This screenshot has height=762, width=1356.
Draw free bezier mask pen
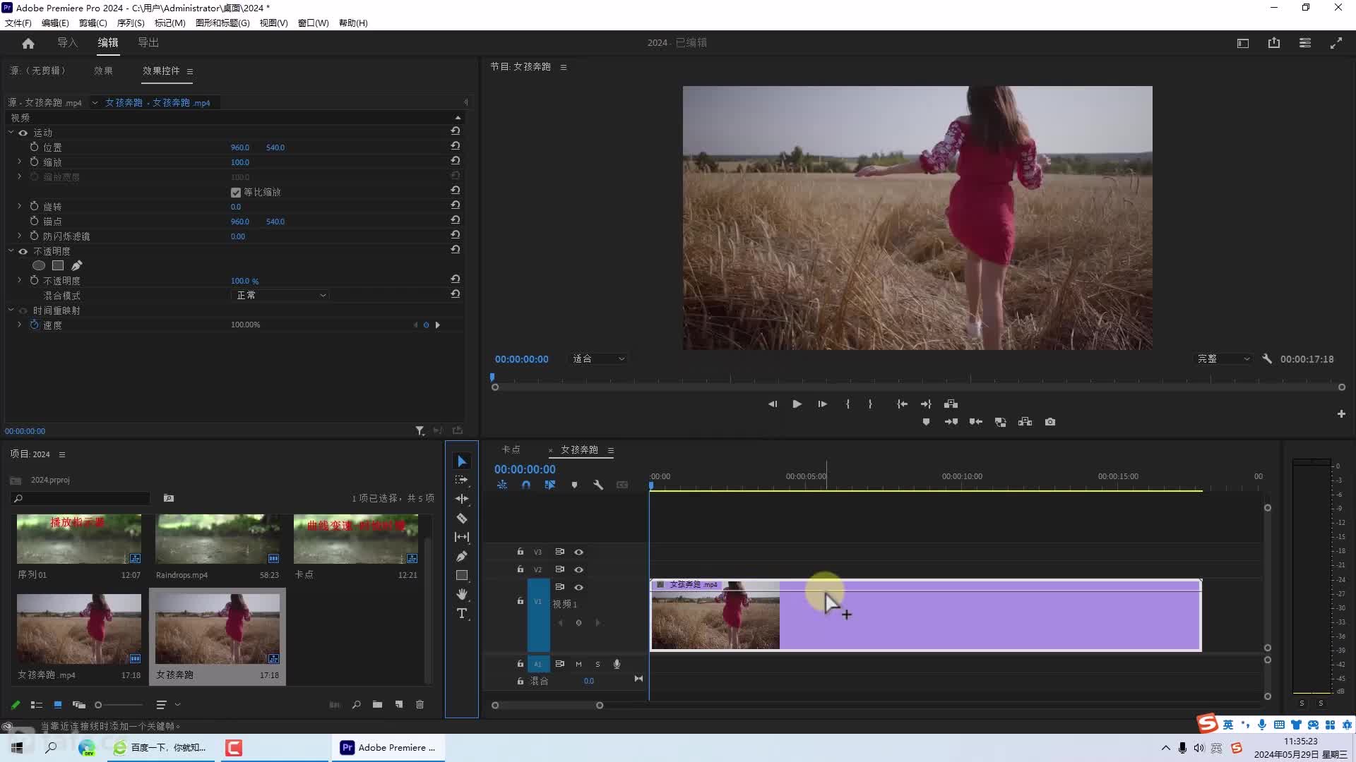(76, 265)
